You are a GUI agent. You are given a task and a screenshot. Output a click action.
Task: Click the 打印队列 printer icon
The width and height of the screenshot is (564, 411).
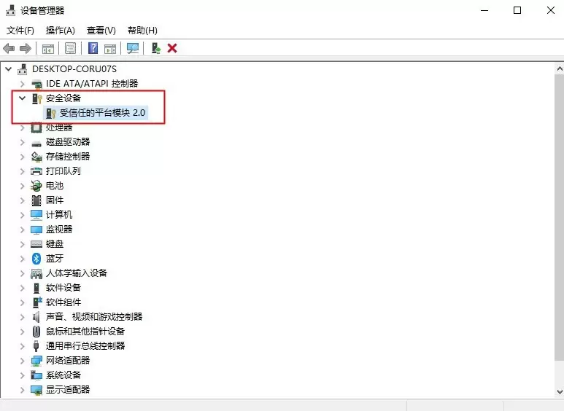click(x=36, y=171)
